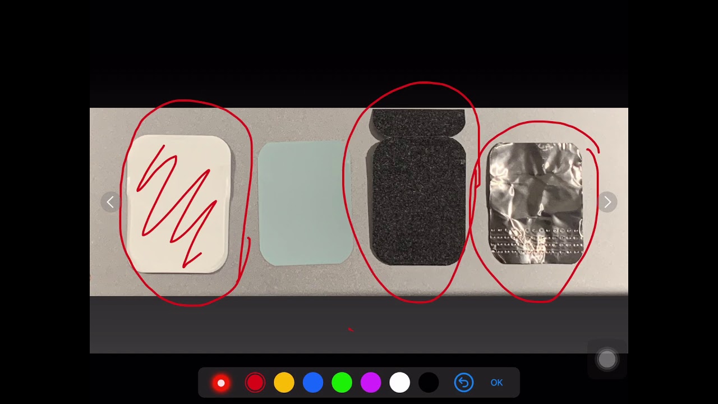The width and height of the screenshot is (718, 404).
Task: Confirm the annotation with OK
Action: [496, 383]
